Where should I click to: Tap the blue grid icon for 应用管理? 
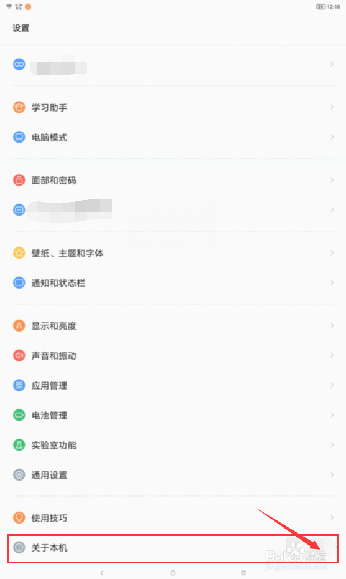pos(19,385)
